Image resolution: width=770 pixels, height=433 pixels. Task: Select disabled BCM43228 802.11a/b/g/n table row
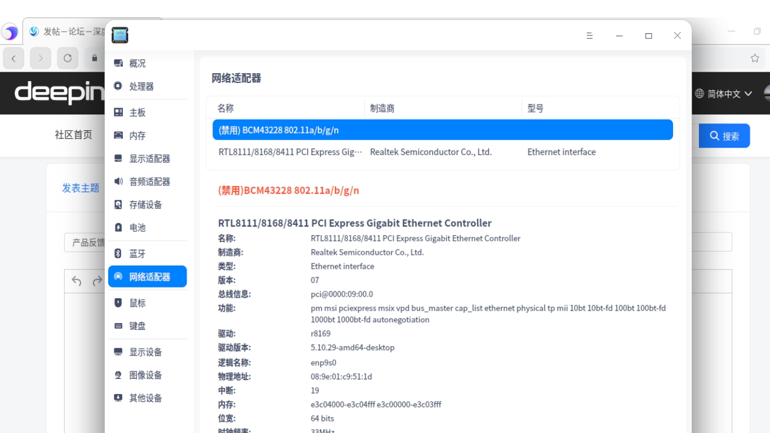point(442,130)
